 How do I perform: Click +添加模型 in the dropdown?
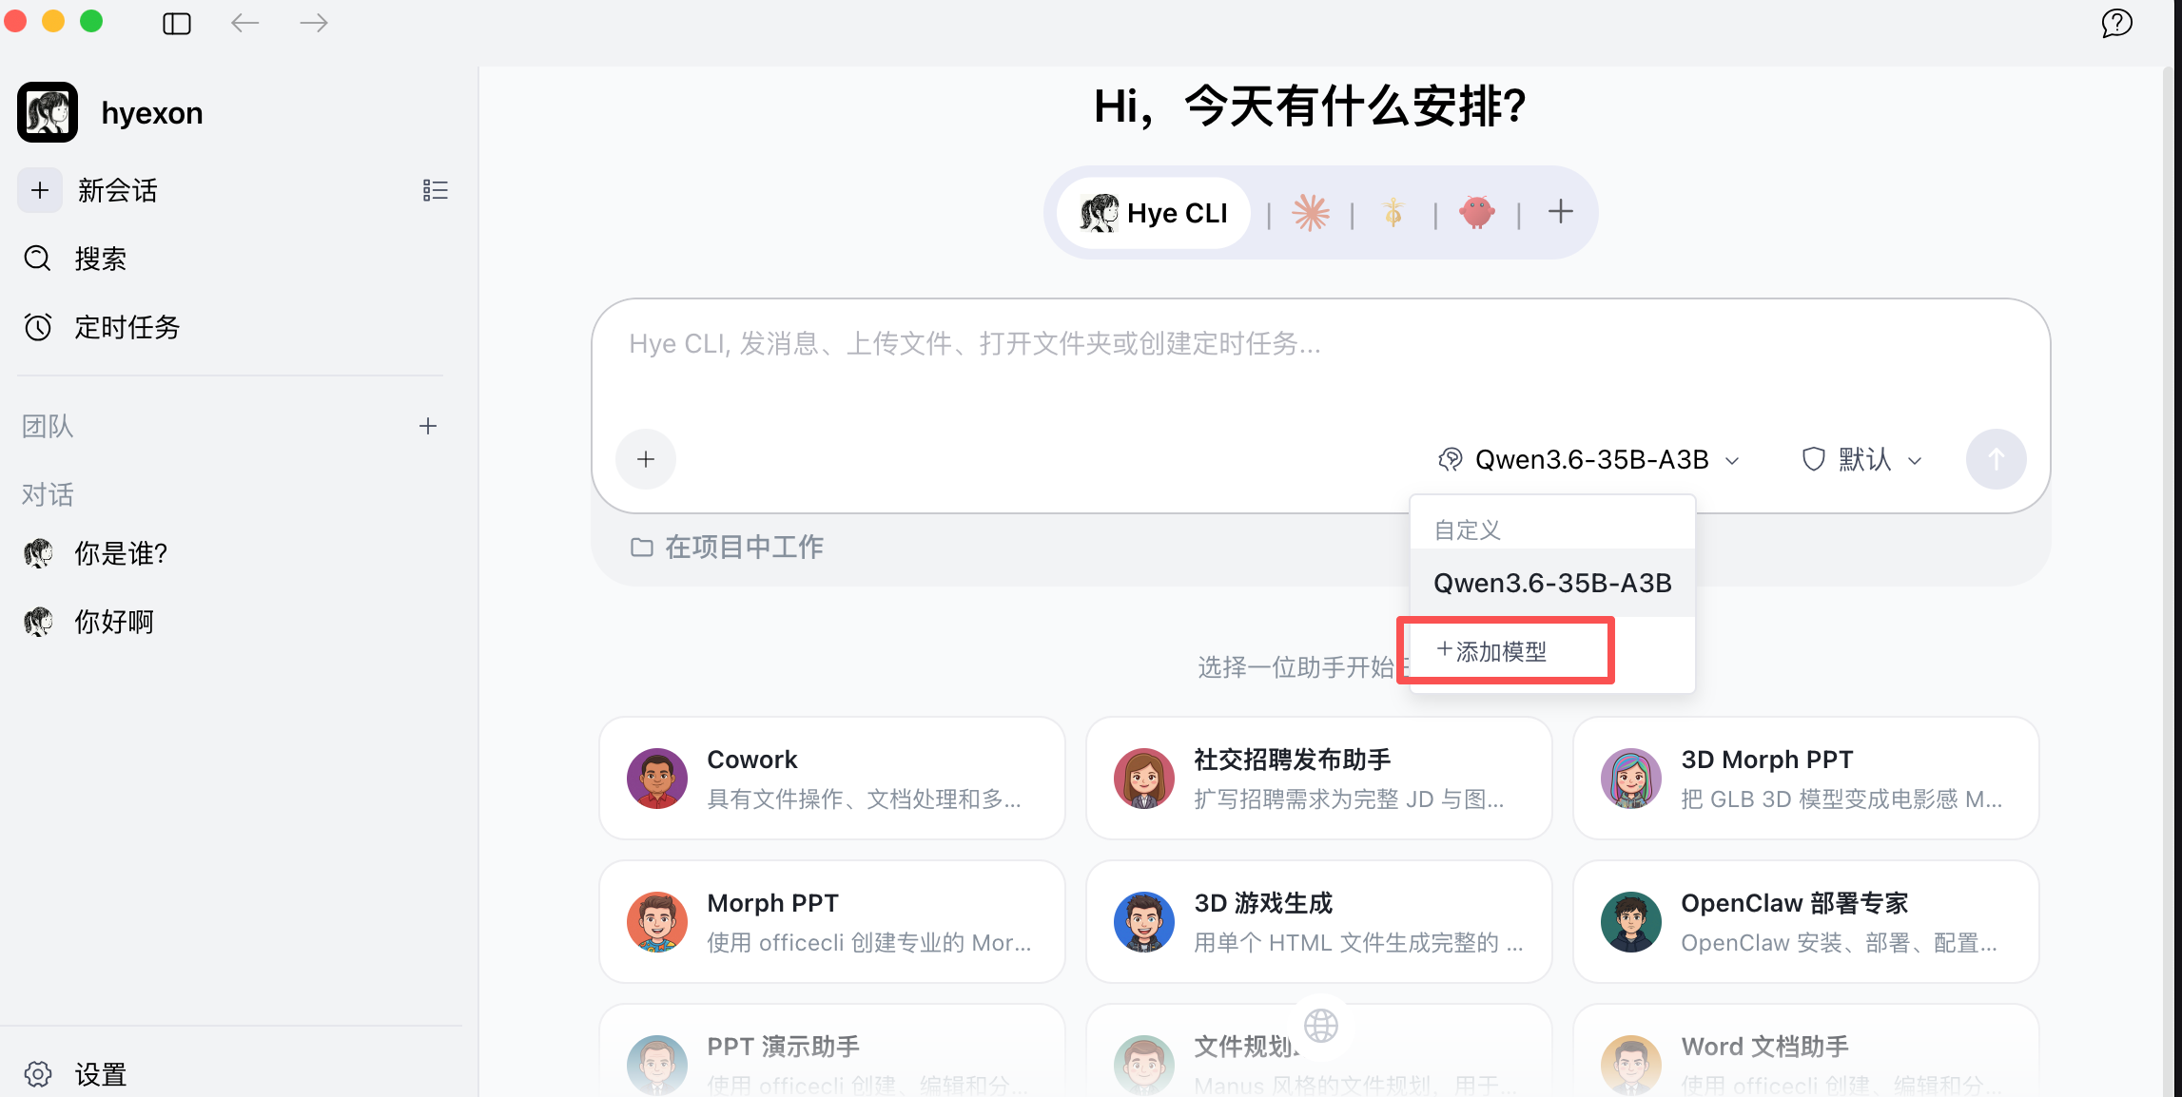tap(1491, 651)
